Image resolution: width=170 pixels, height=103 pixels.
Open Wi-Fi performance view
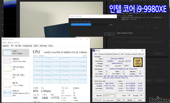(16, 84)
